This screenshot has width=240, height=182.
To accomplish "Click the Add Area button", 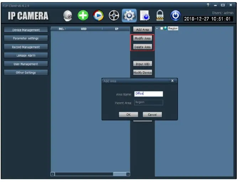I will tap(142, 30).
